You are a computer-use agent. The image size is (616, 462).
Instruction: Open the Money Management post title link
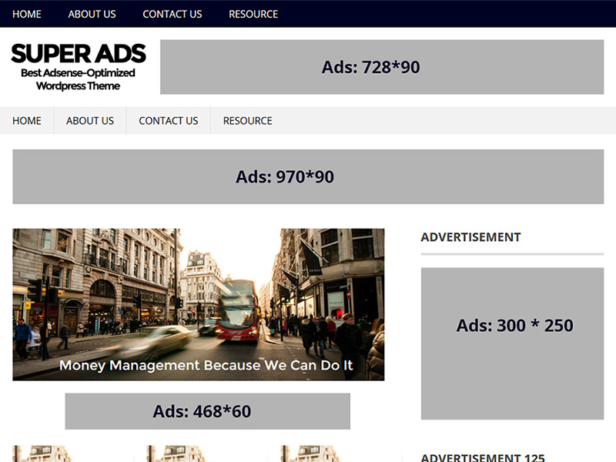[206, 366]
